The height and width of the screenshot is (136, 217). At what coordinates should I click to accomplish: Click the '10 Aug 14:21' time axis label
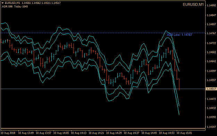coord(96,133)
